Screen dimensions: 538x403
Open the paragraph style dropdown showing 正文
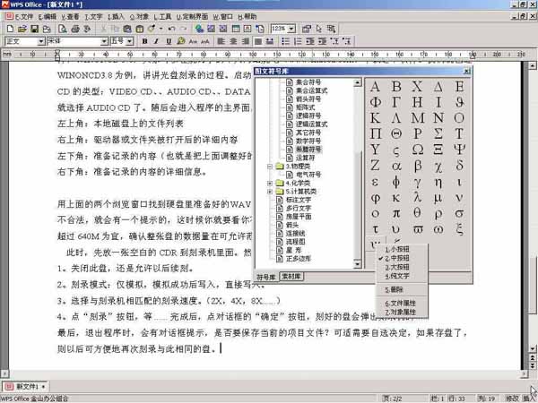tap(41, 41)
